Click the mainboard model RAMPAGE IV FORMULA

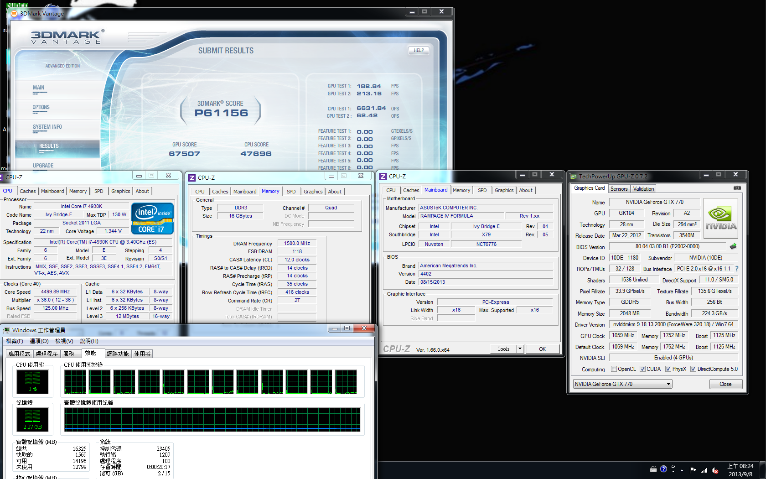pos(462,216)
